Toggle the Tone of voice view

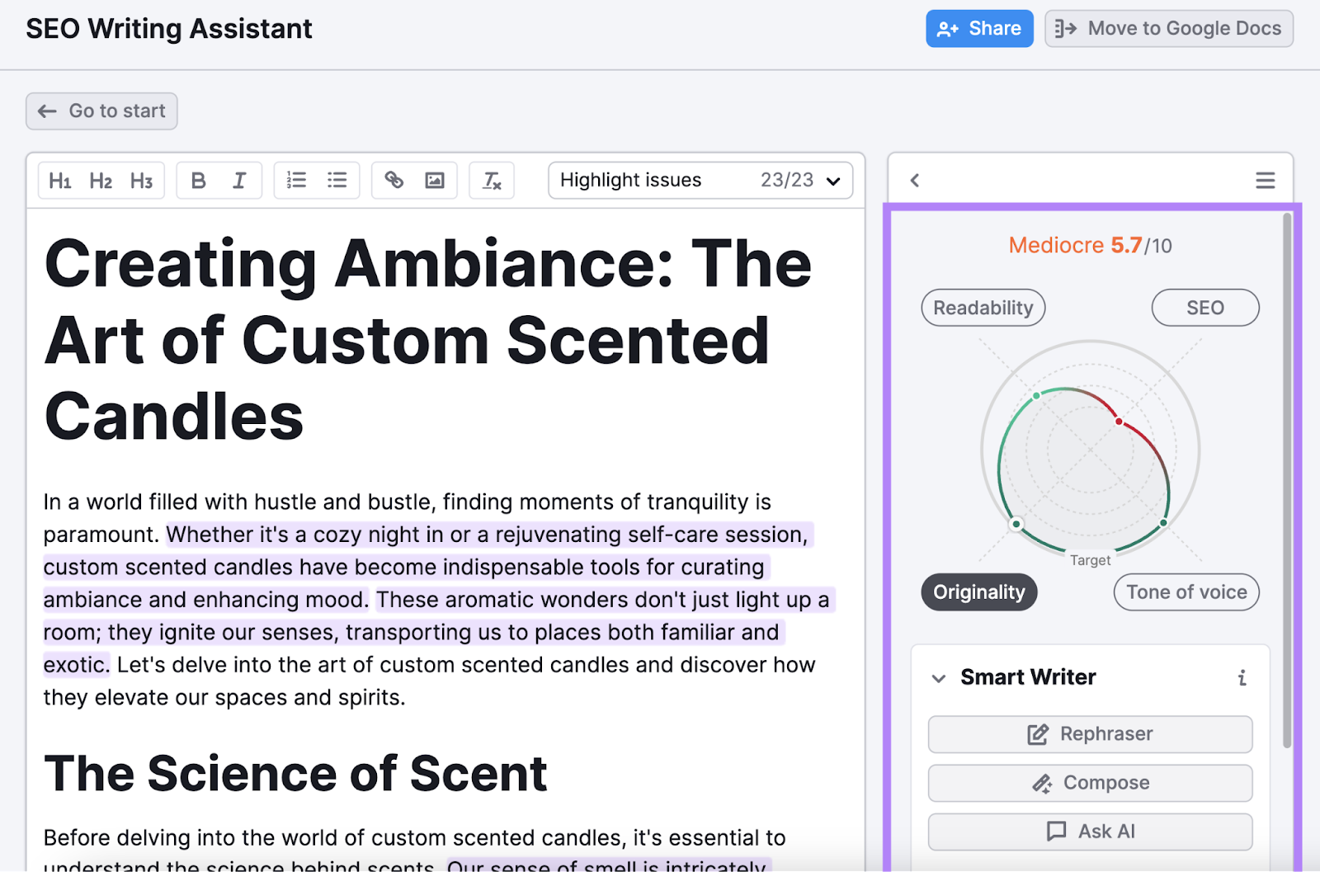click(x=1186, y=592)
